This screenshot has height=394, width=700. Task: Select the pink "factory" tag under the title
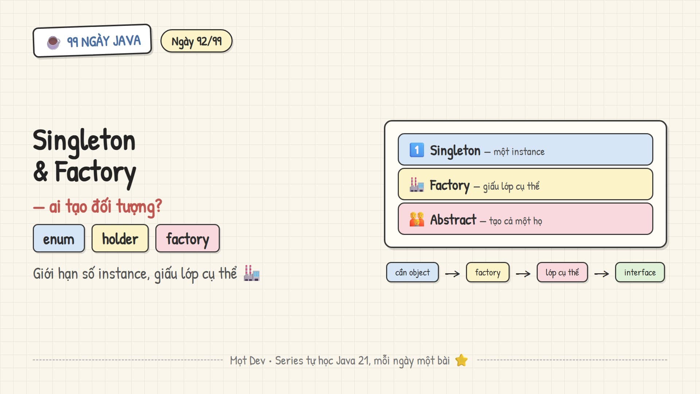tap(187, 239)
